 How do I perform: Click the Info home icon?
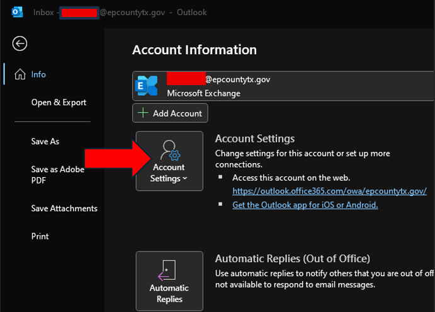20,74
